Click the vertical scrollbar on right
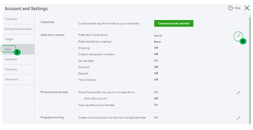 249,63
